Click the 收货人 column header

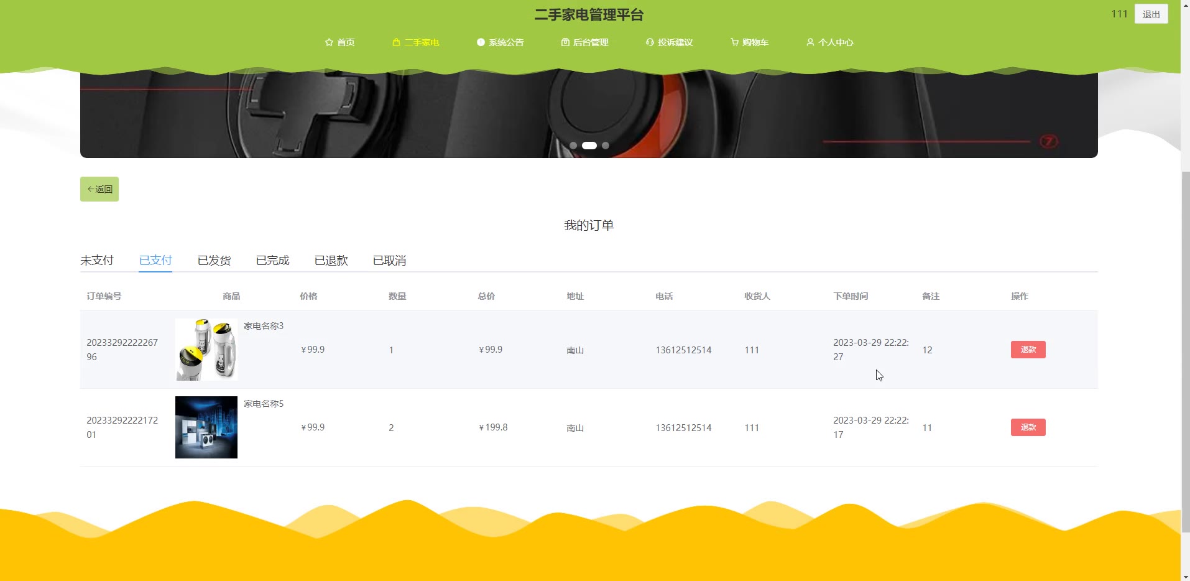[757, 296]
